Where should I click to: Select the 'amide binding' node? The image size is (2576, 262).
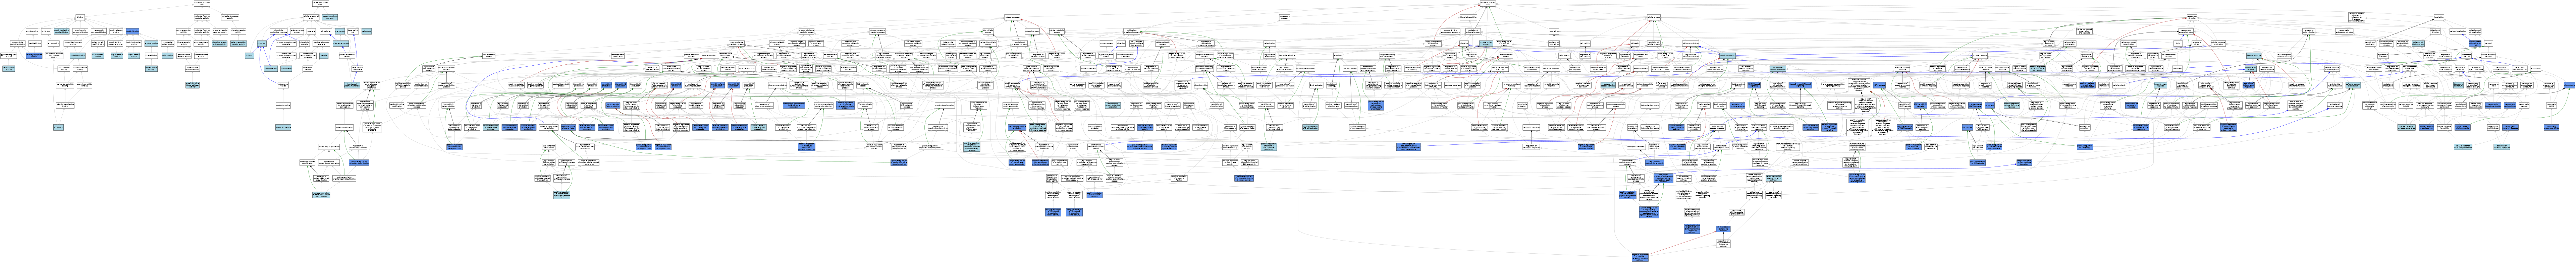32,31
